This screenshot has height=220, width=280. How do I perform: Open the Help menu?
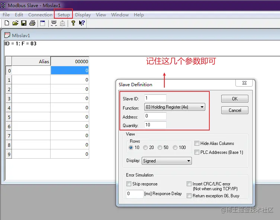click(x=139, y=14)
